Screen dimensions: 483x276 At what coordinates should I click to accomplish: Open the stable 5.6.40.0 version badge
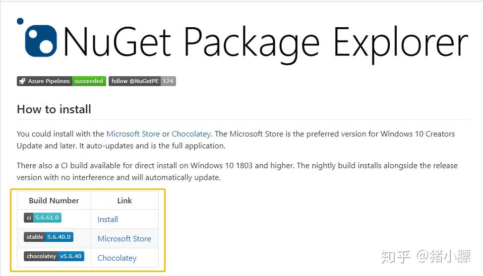49,237
